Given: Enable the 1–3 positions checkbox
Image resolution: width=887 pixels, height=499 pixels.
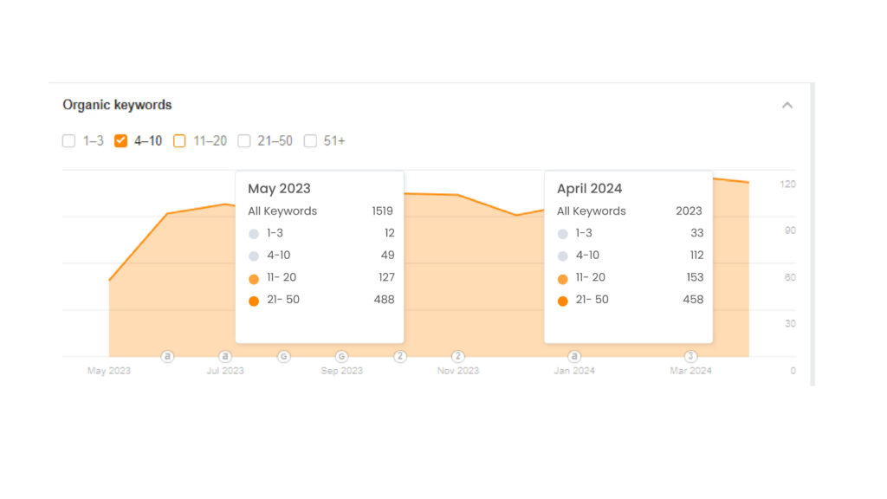Looking at the screenshot, I should click(68, 141).
